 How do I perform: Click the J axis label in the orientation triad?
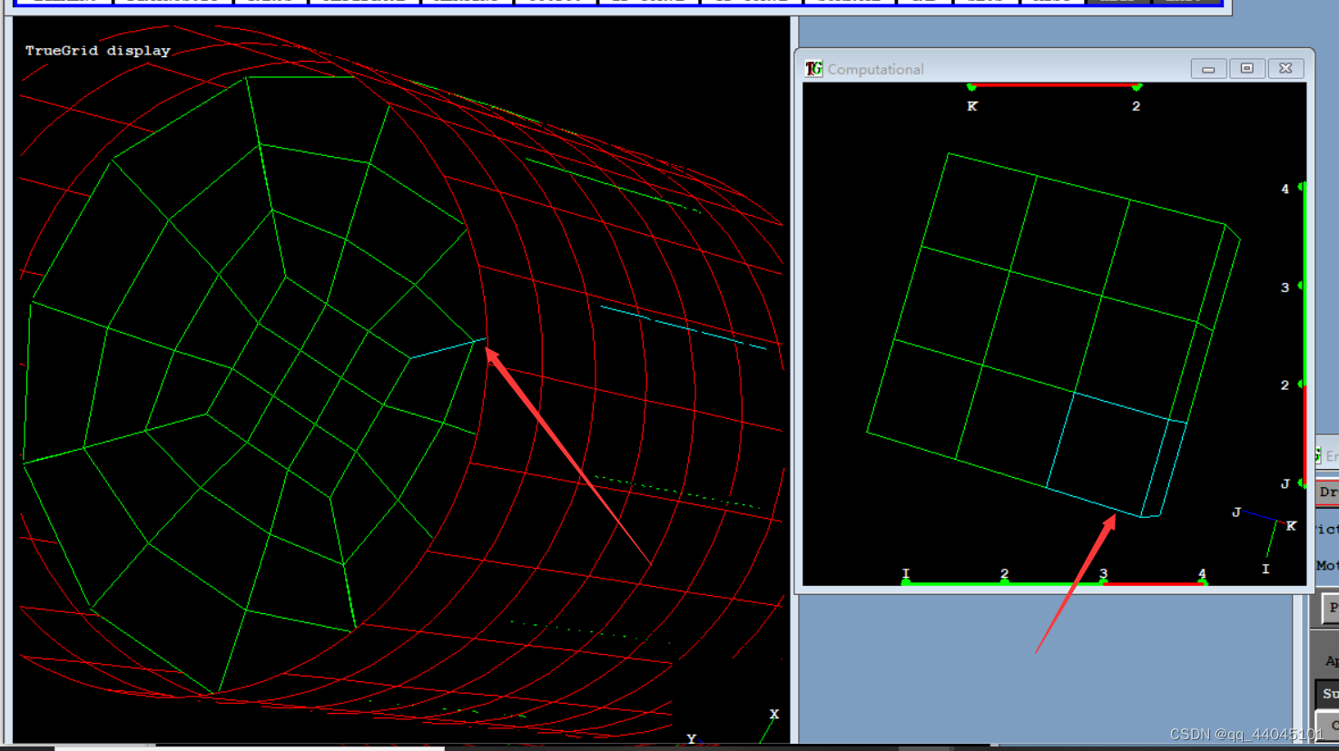[x=1237, y=513]
